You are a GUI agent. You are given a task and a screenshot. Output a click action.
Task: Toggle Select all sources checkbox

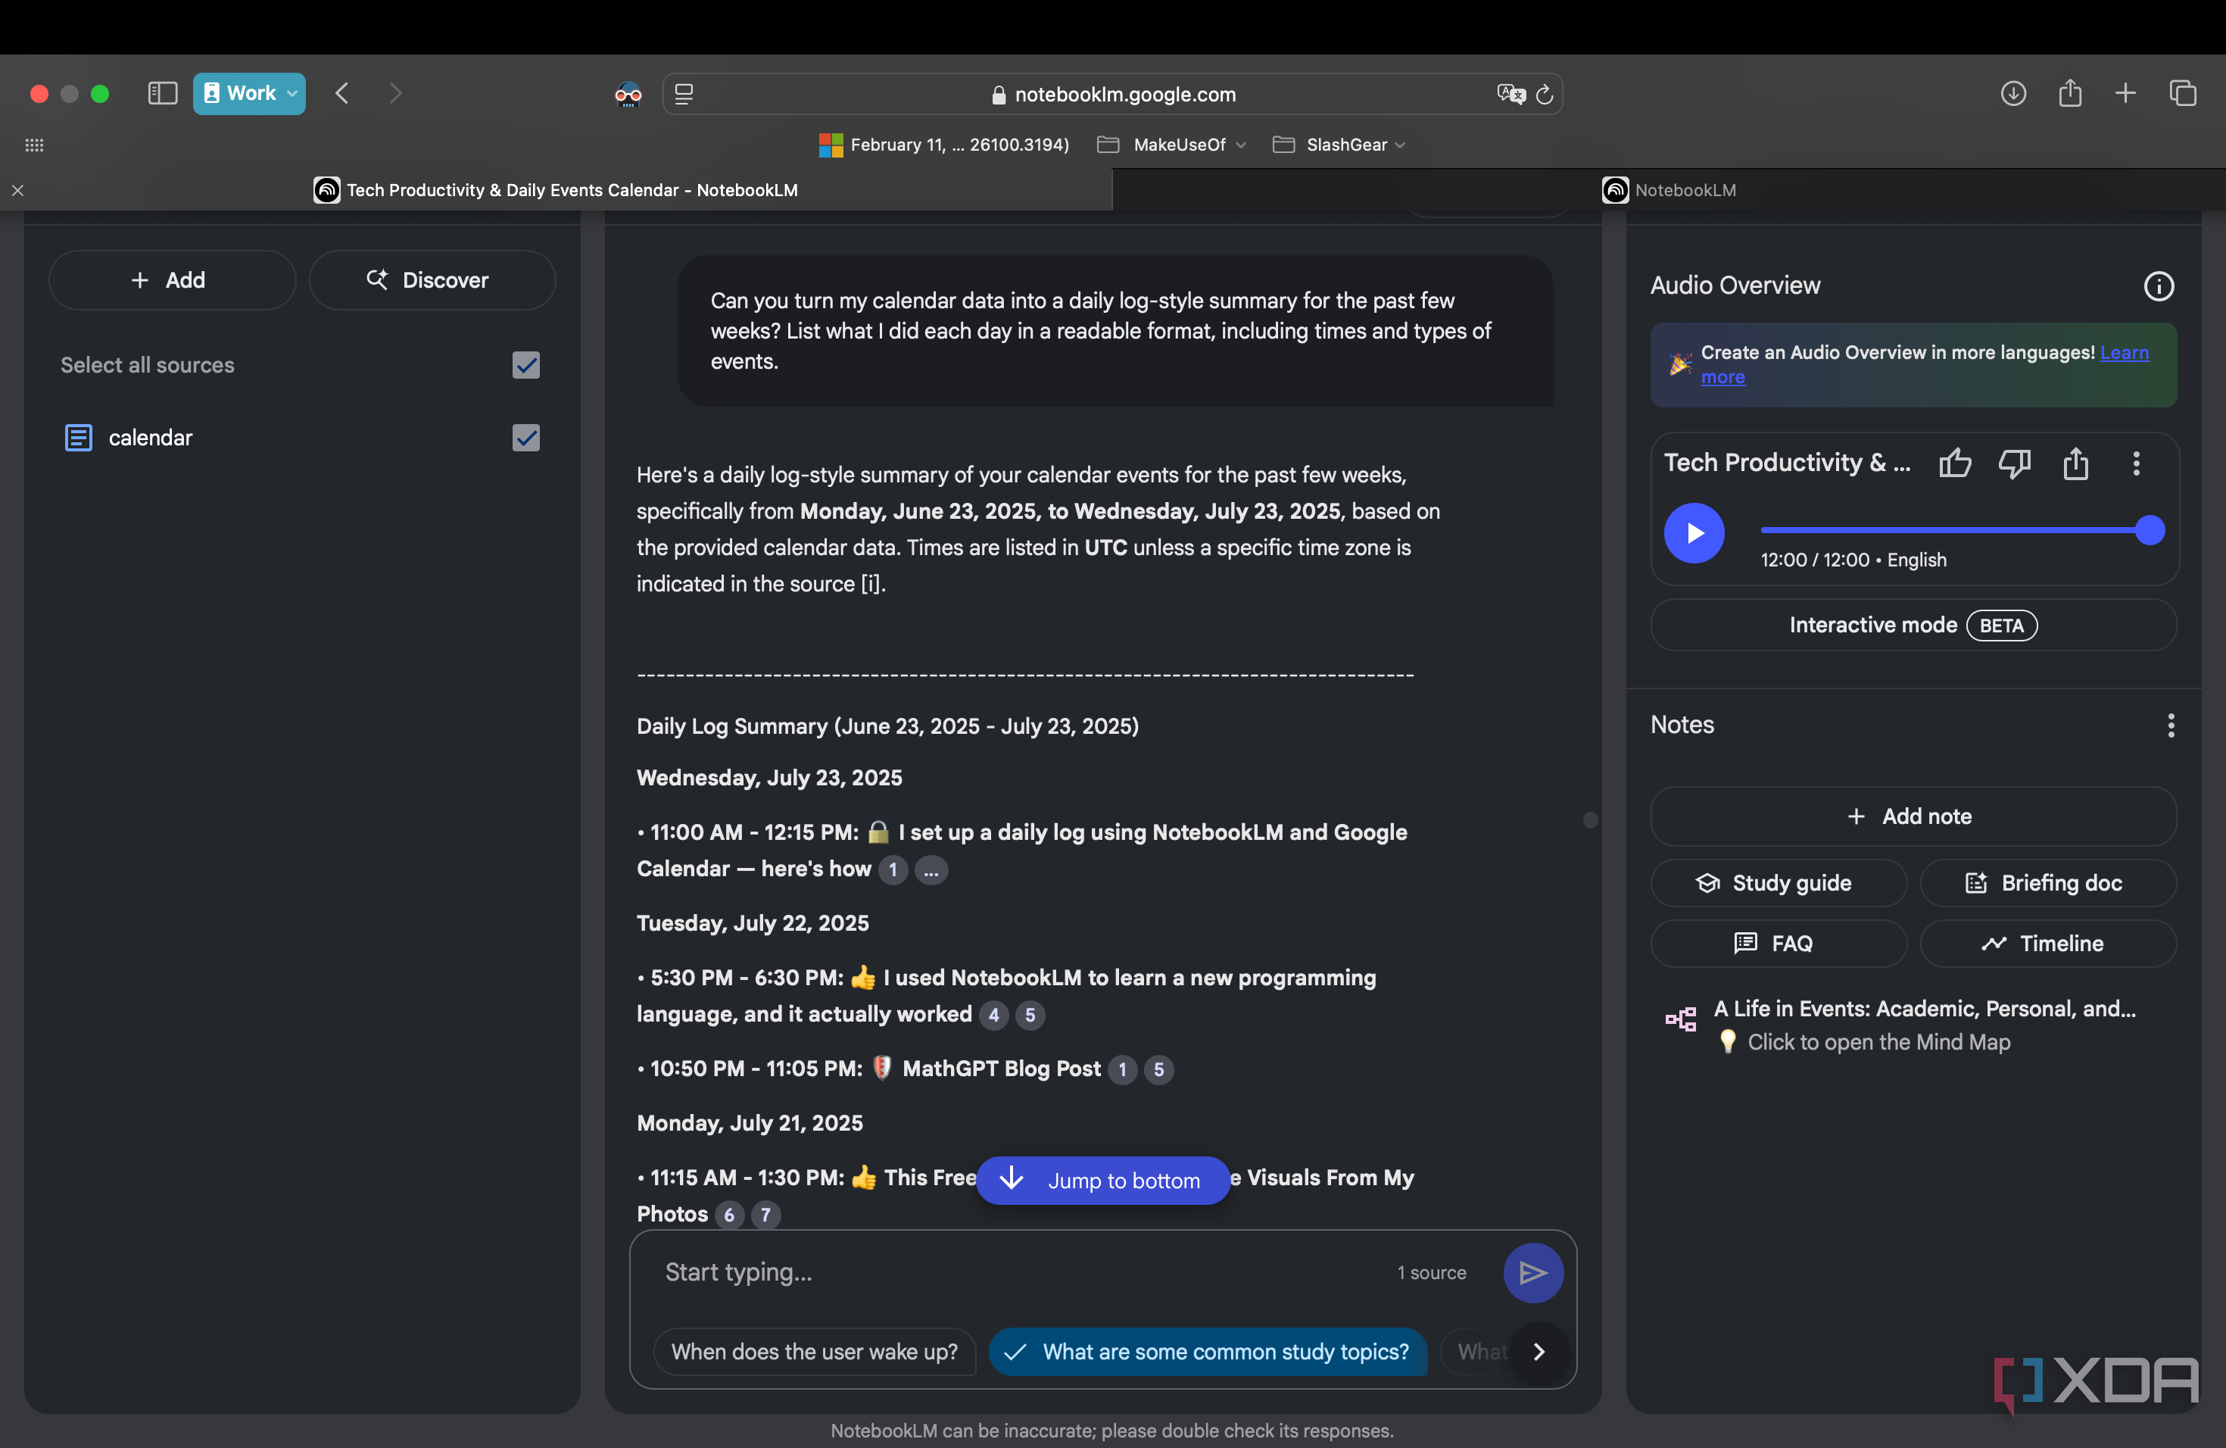[525, 365]
